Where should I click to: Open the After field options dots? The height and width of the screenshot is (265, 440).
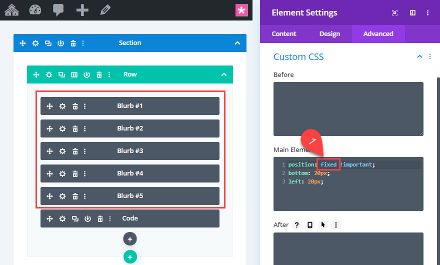336,225
